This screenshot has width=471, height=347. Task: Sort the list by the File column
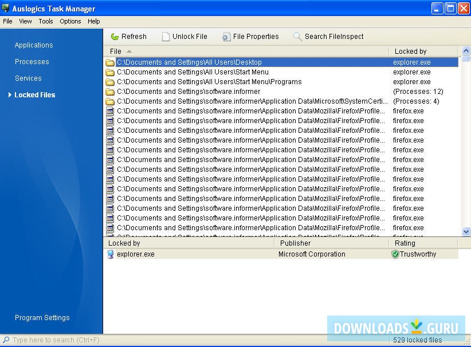[x=117, y=51]
